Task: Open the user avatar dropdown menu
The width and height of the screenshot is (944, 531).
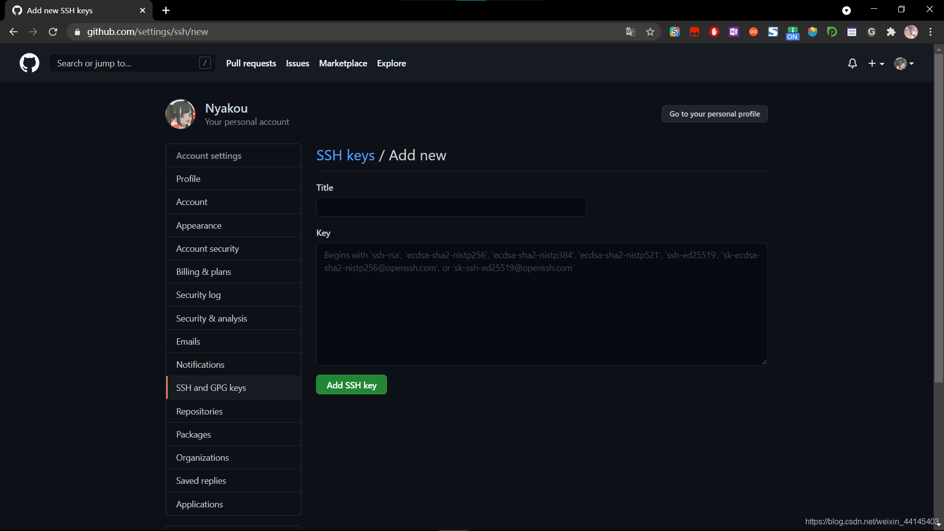Action: (904, 63)
